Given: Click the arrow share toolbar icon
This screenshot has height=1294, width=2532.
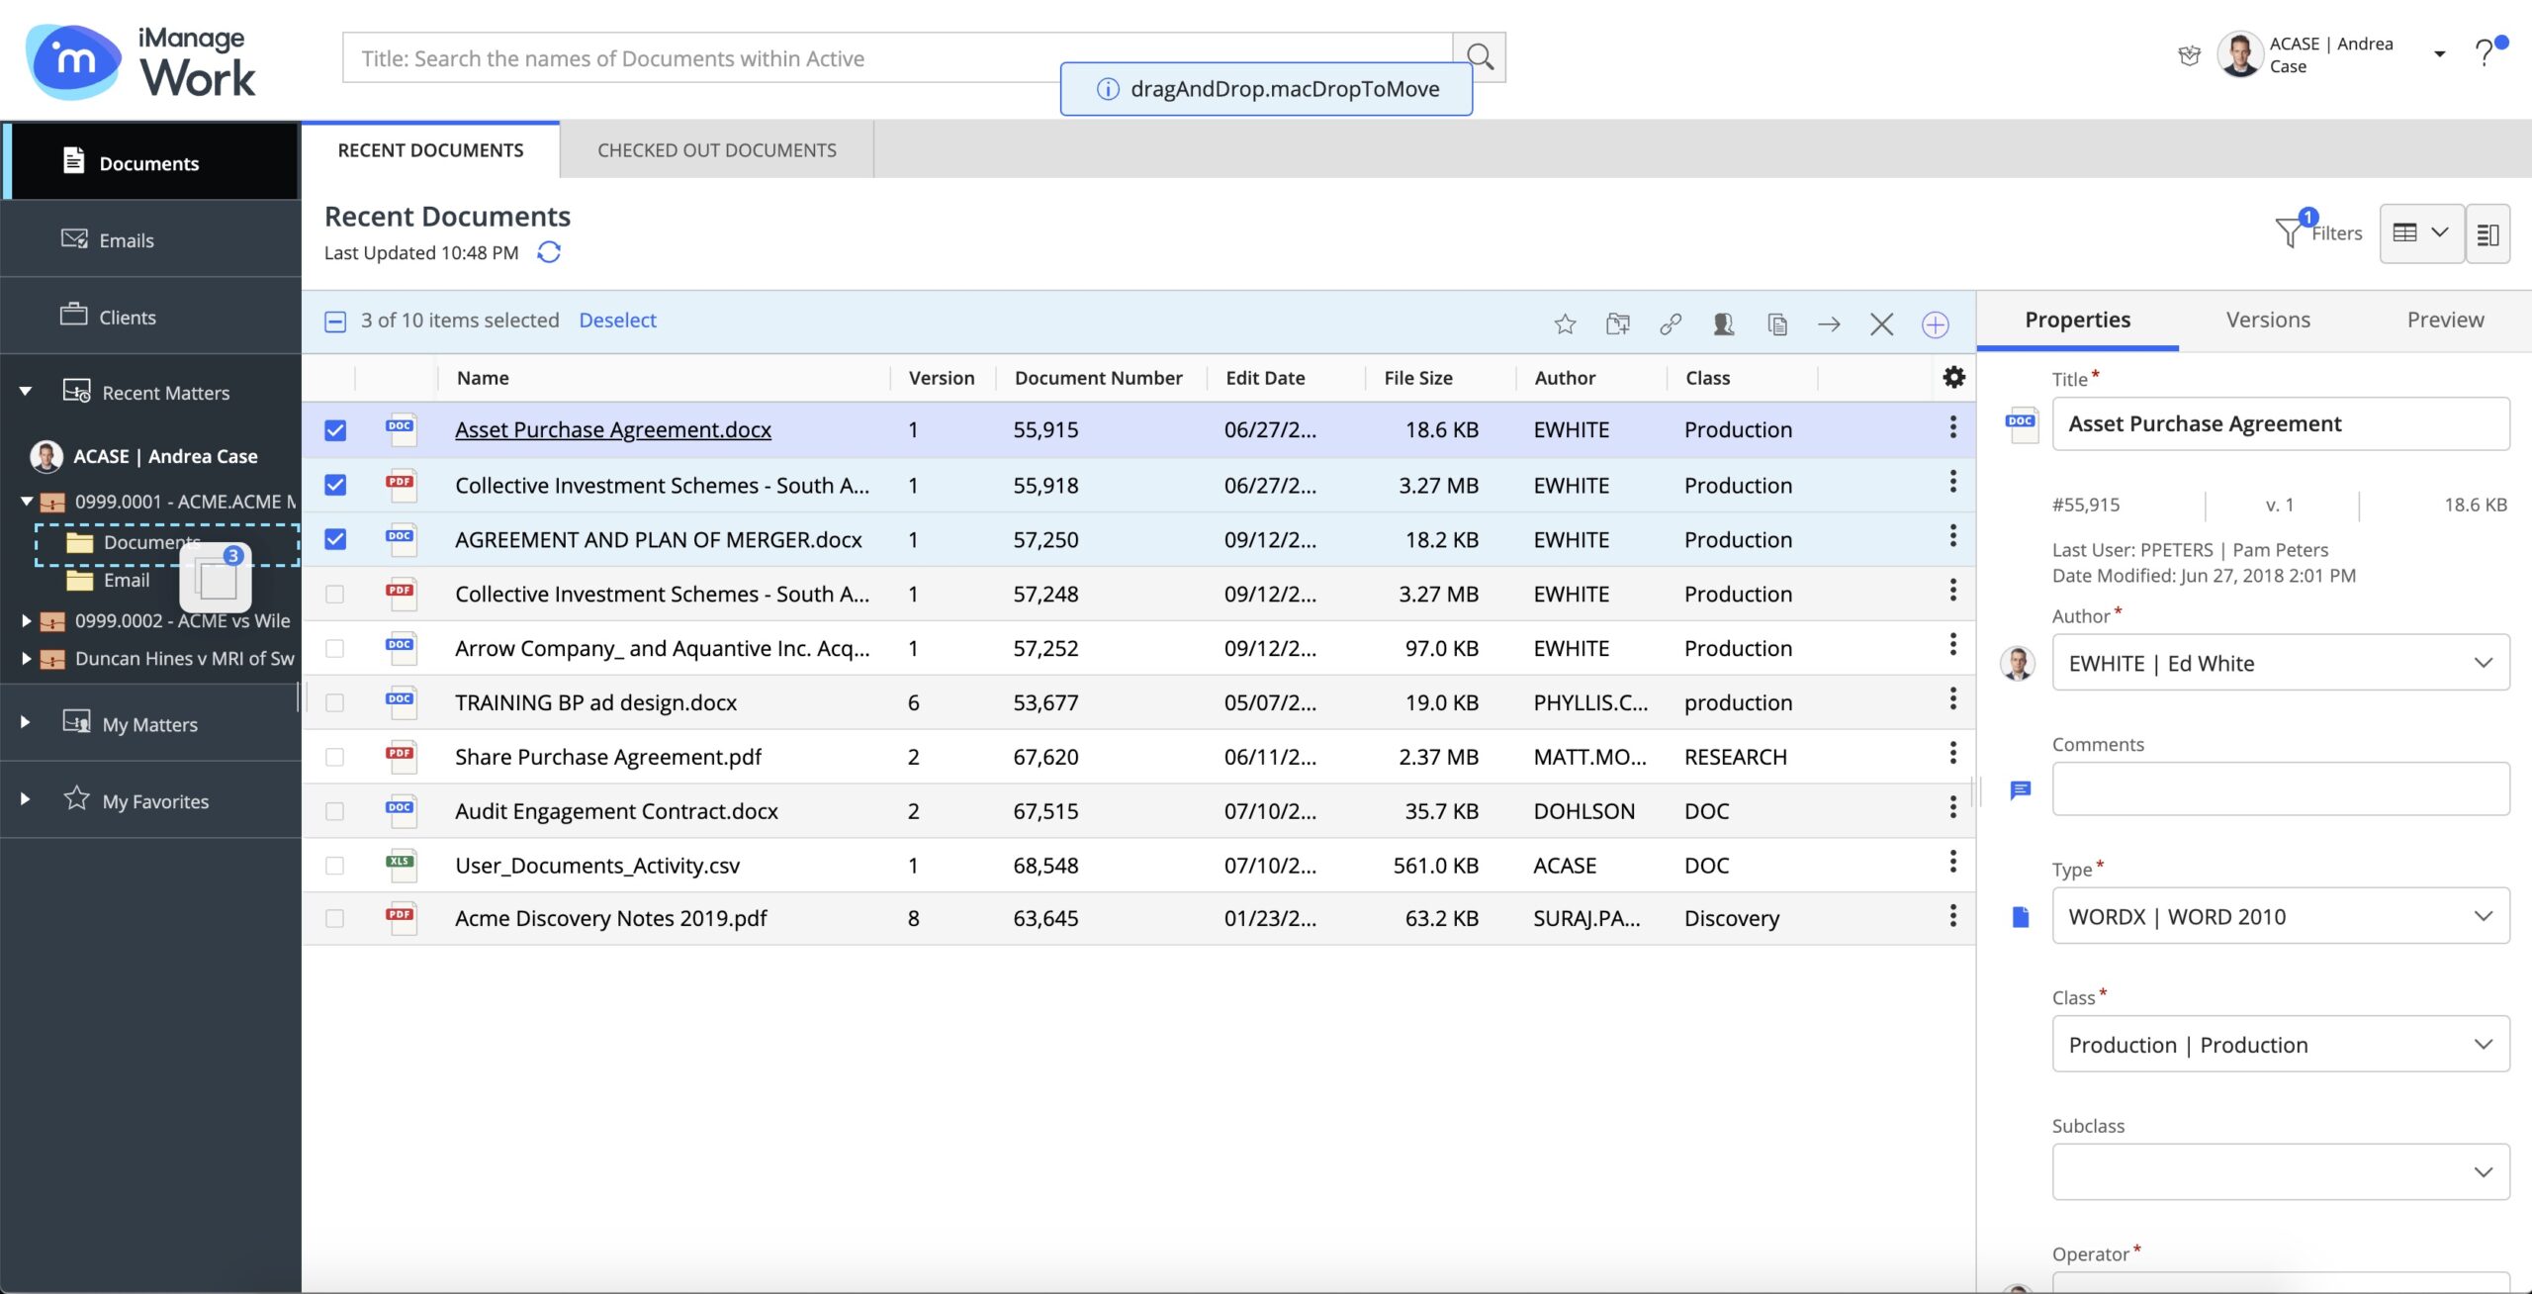Looking at the screenshot, I should [1829, 323].
